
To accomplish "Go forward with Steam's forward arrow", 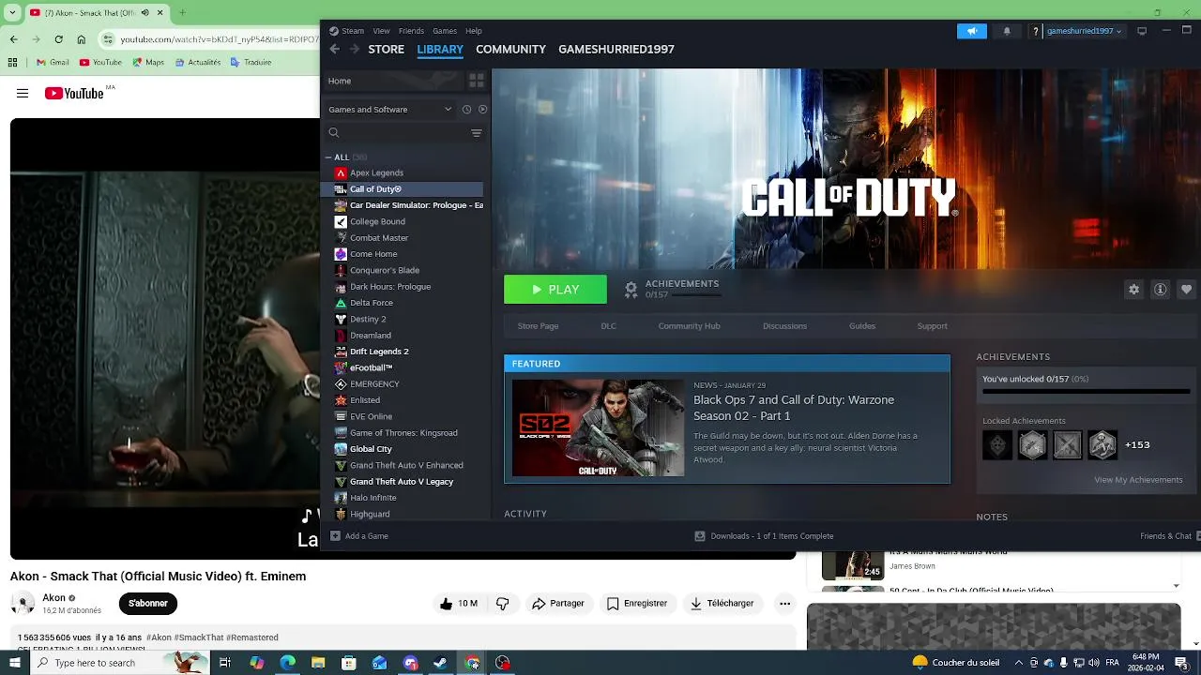I will coord(356,49).
